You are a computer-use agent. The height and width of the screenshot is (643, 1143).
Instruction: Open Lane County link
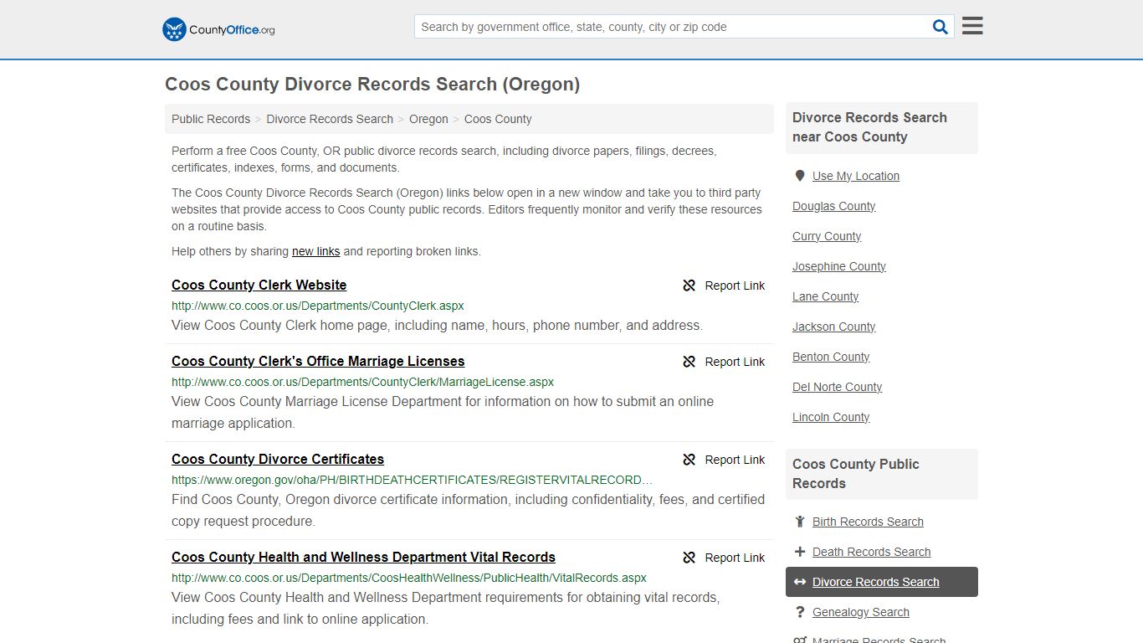826,296
